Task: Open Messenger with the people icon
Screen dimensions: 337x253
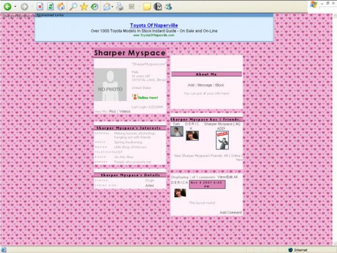Action: pos(168,6)
